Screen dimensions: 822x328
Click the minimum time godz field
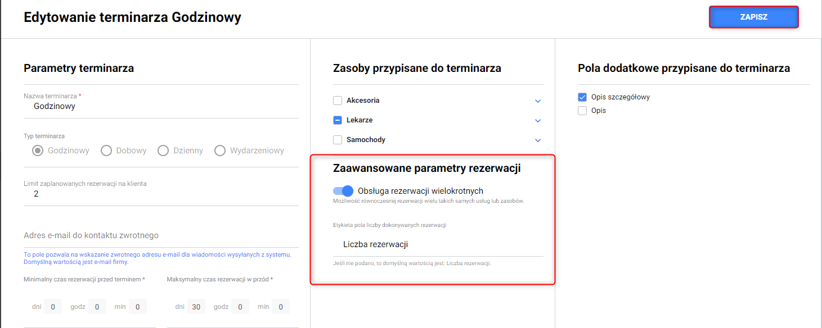(97, 307)
